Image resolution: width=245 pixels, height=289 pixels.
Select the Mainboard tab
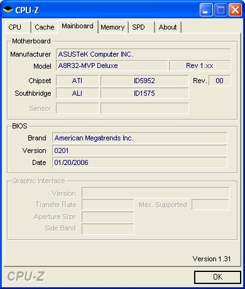coord(78,26)
